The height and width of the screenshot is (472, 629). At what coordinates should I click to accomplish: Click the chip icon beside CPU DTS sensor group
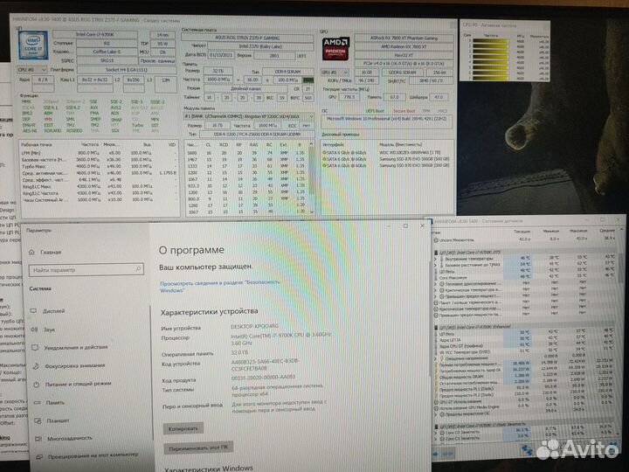437,253
